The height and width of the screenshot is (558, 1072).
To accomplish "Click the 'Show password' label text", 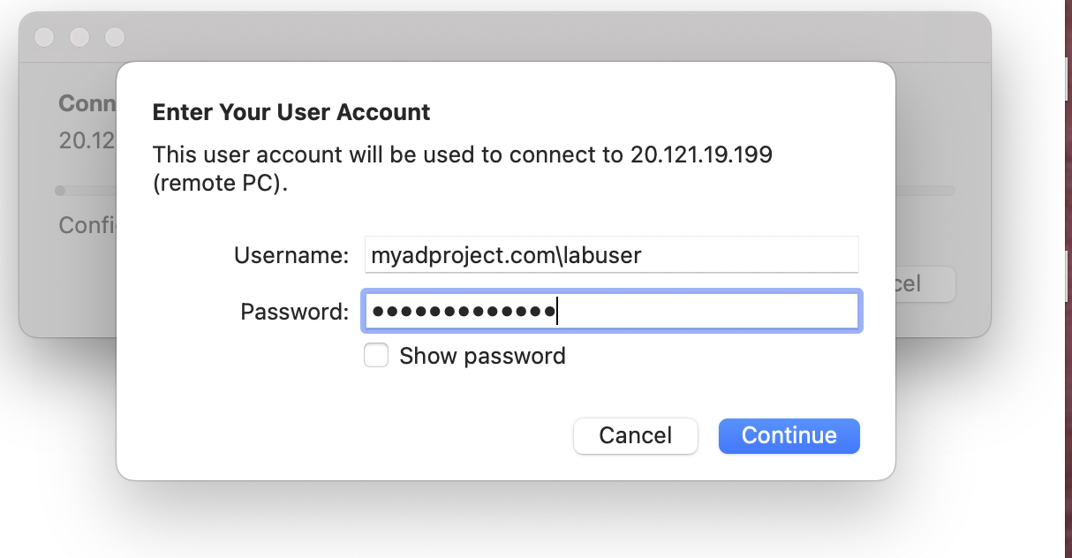I will [x=482, y=356].
